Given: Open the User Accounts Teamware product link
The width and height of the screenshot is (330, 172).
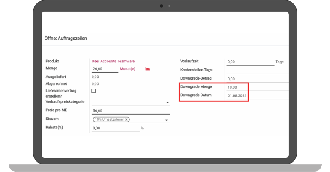Looking at the screenshot, I should coord(113,62).
